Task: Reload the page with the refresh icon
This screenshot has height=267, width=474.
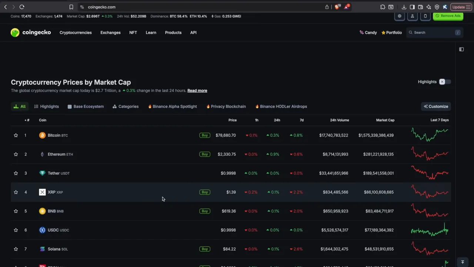Action: [x=22, y=7]
